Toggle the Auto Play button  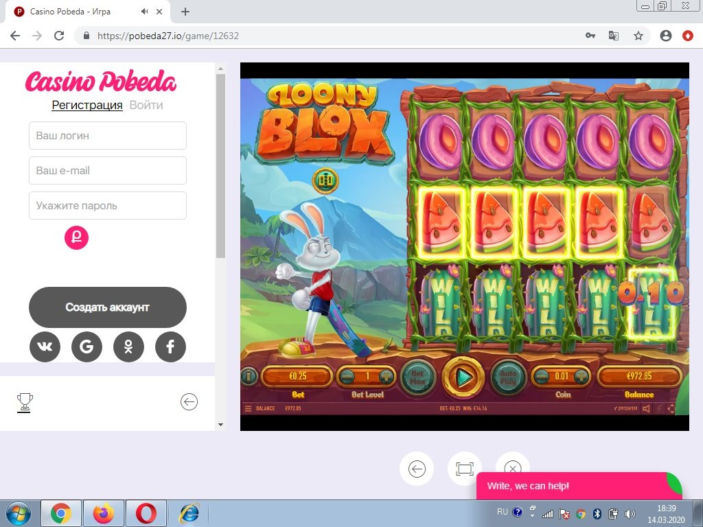tap(507, 376)
